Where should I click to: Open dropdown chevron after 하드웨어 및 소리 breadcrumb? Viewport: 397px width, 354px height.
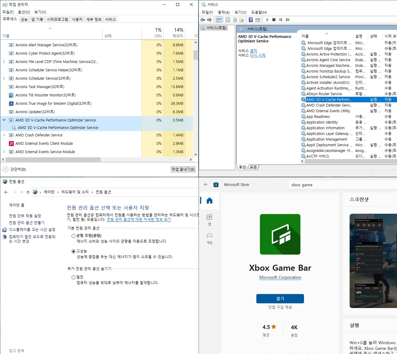[92, 192]
